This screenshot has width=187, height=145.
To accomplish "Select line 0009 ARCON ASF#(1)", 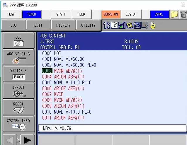I will coord(63,106).
